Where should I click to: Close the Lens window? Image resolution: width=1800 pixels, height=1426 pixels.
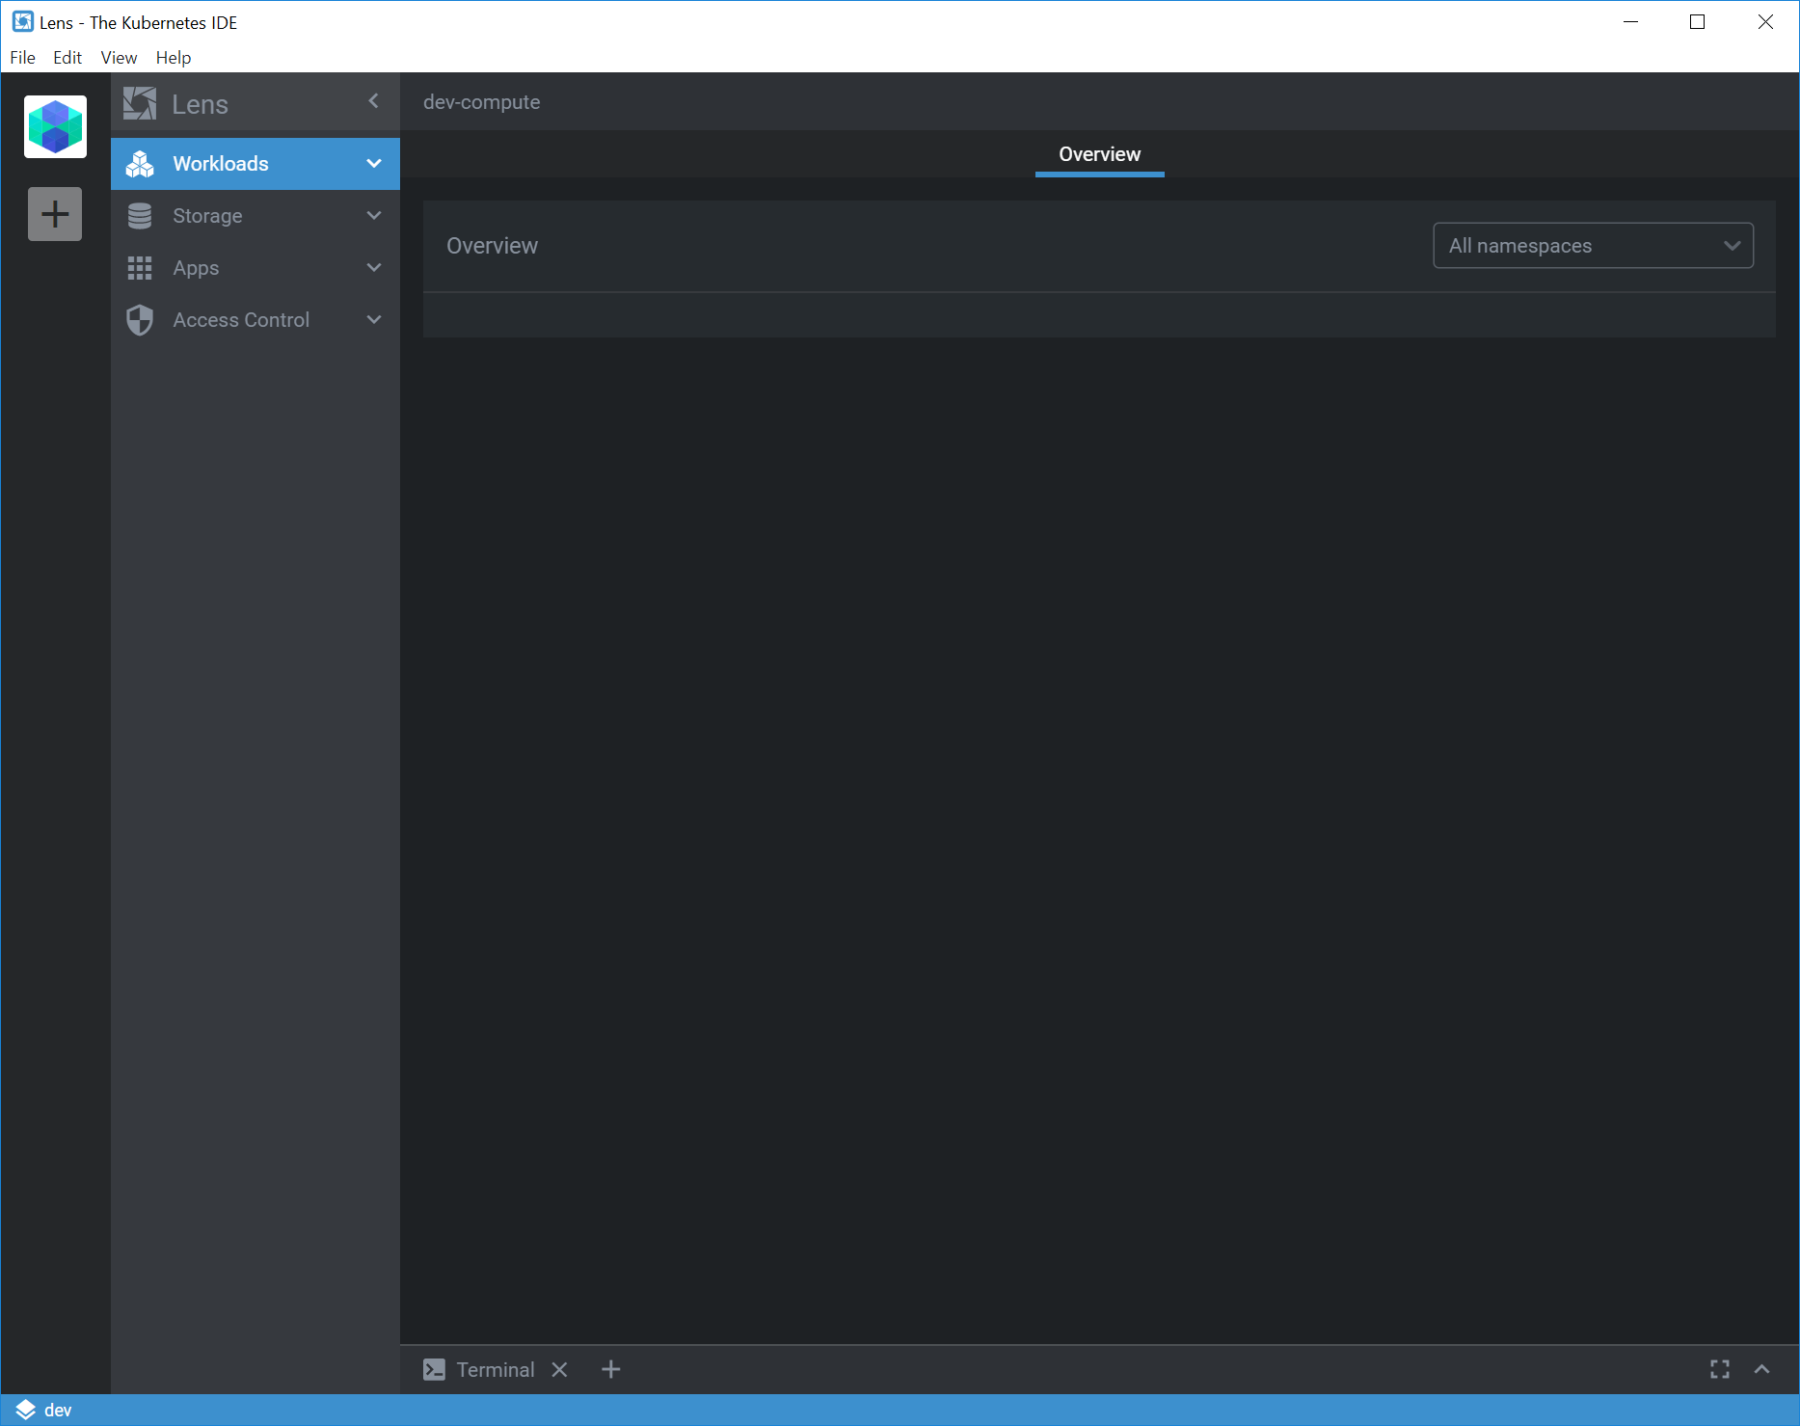pyautogui.click(x=1764, y=22)
